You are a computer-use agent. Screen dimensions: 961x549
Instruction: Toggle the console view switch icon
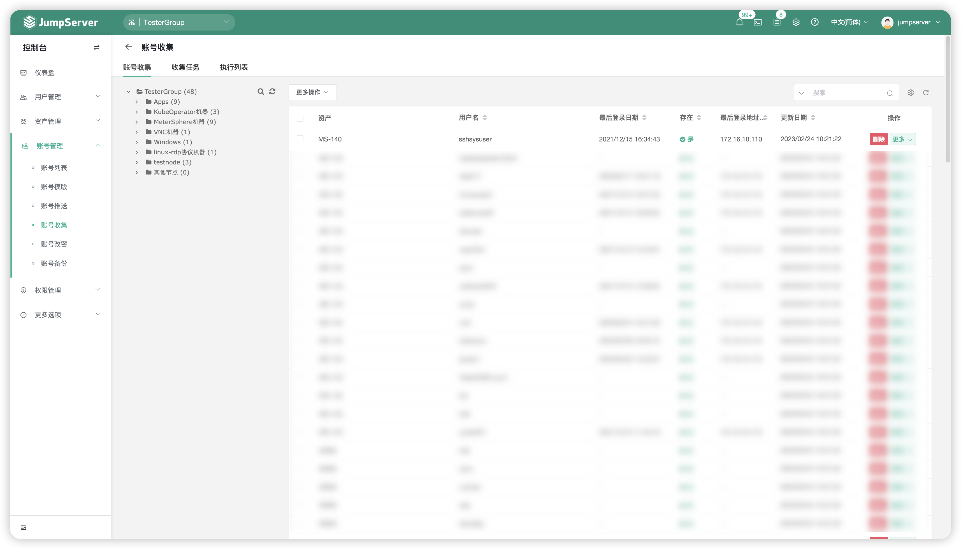97,48
